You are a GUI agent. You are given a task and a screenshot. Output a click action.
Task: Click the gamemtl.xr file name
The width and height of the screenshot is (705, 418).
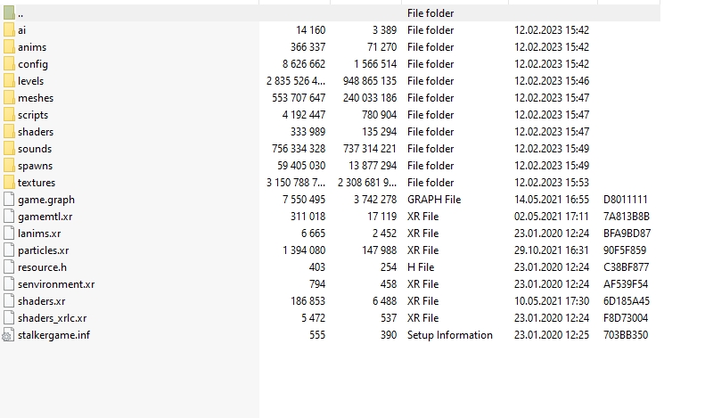pyautogui.click(x=45, y=217)
